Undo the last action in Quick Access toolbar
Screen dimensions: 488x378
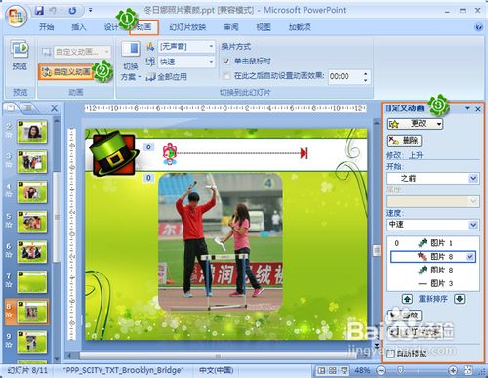[x=54, y=11]
